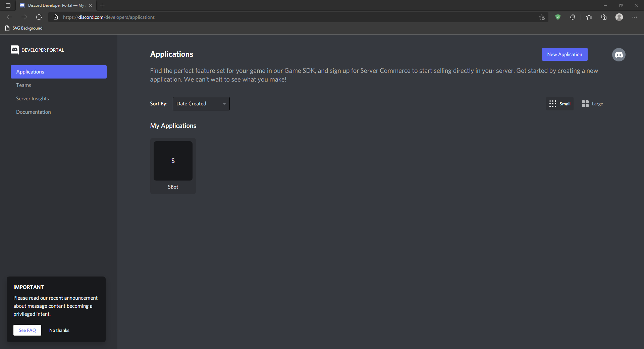Open the browser Favorites star list
Screen dimensions: 644x349
pos(589,17)
